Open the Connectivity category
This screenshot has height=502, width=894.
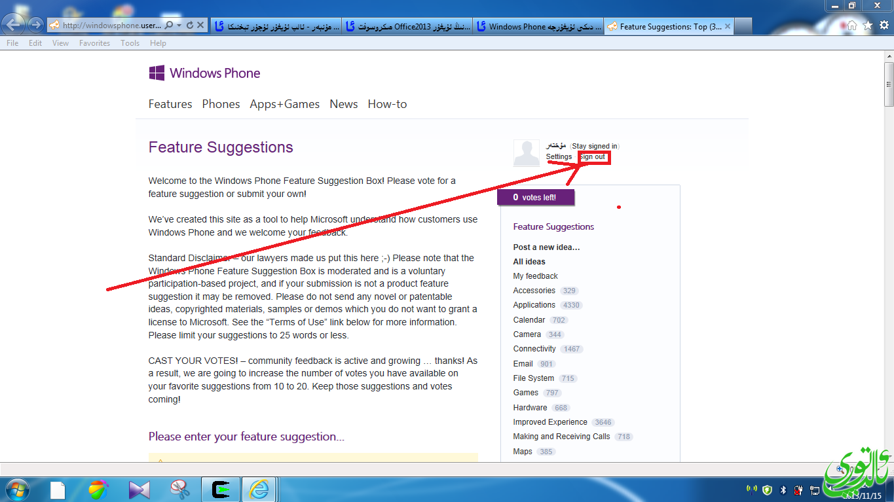pos(534,349)
